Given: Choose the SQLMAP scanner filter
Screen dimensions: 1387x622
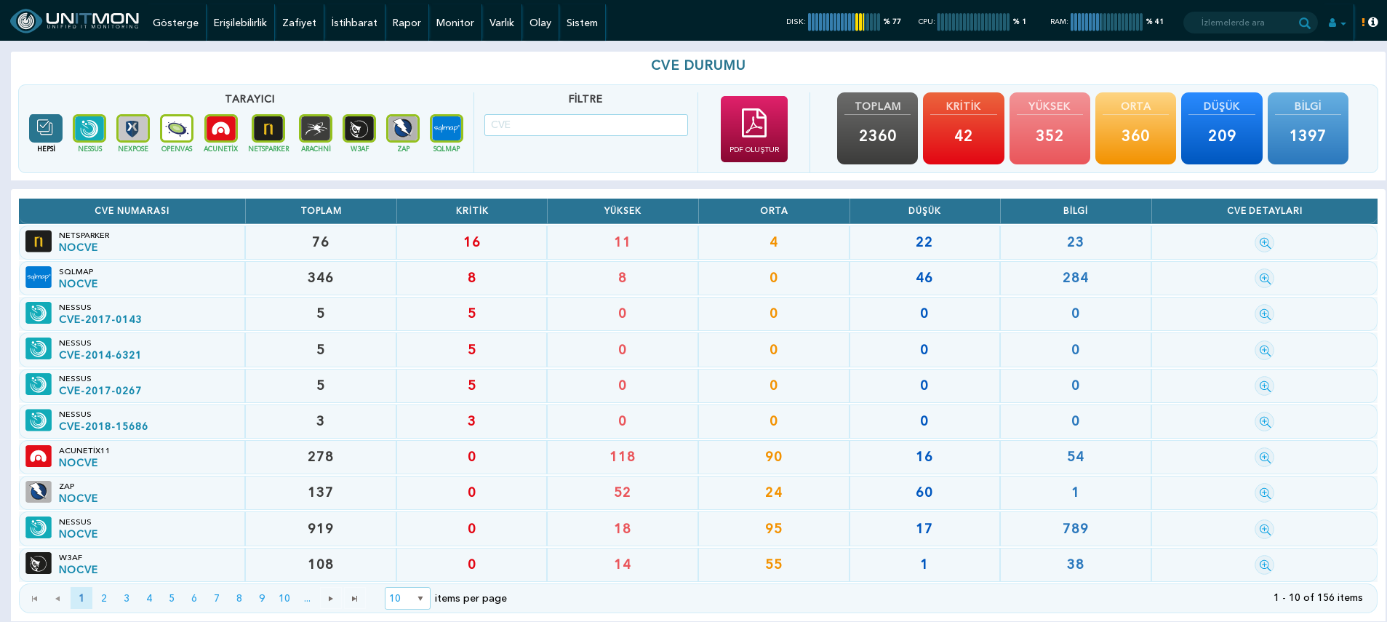Looking at the screenshot, I should pyautogui.click(x=447, y=129).
